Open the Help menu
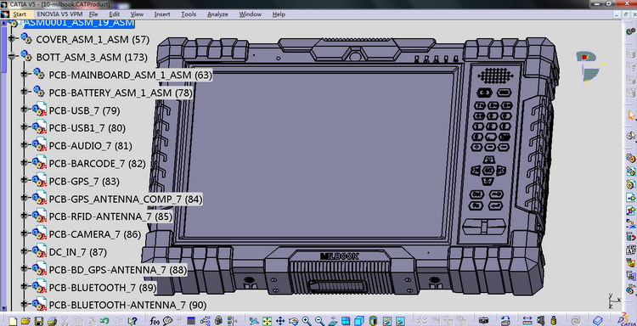The height and width of the screenshot is (326, 637). pos(279,14)
